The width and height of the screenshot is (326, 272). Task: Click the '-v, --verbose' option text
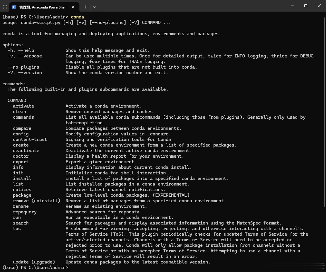coord(25,56)
